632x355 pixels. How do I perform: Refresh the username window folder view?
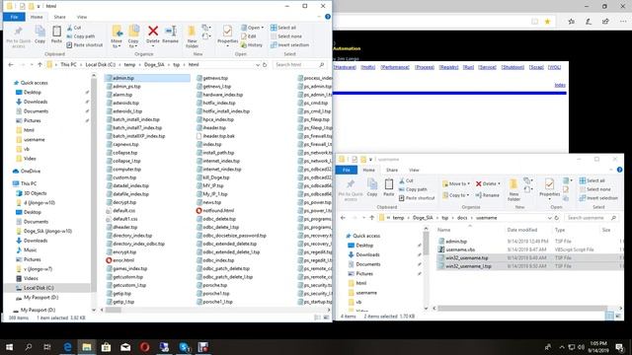click(557, 218)
